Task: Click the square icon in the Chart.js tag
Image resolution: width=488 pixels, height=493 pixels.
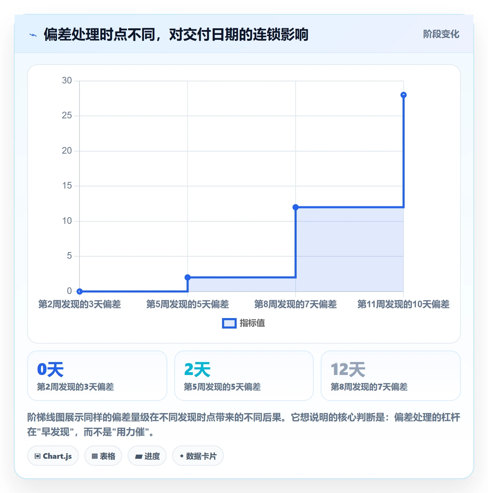Action: 38,456
